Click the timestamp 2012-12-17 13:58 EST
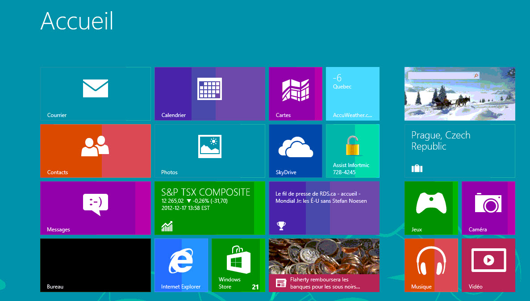Viewport: 530px width, 301px height. click(186, 208)
